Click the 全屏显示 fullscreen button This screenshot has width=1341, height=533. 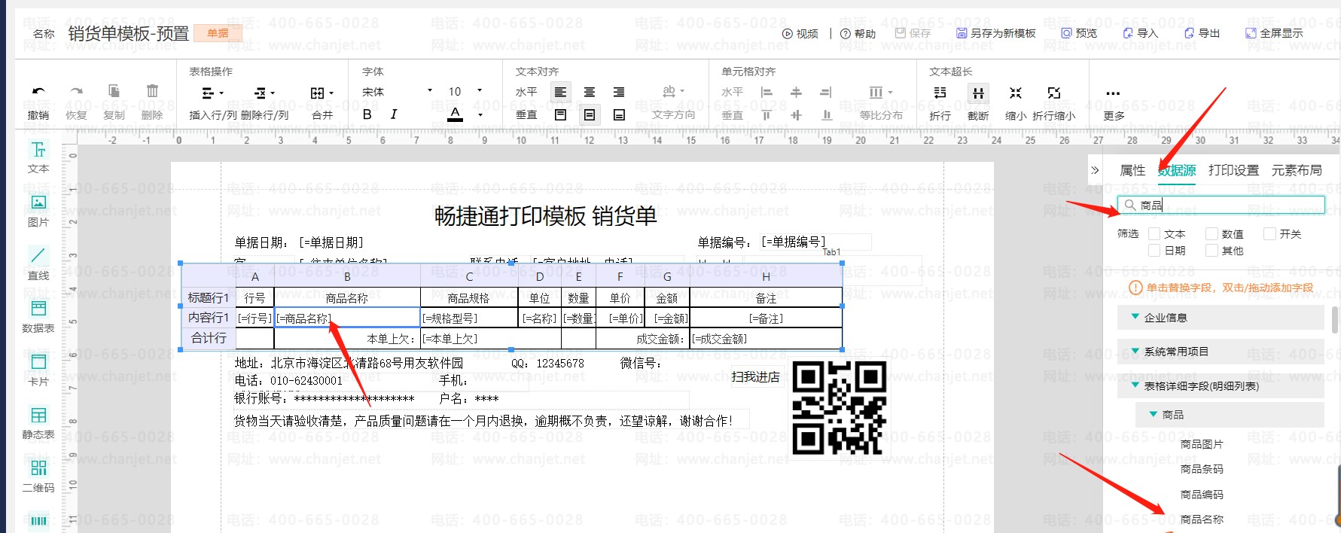coord(1274,33)
